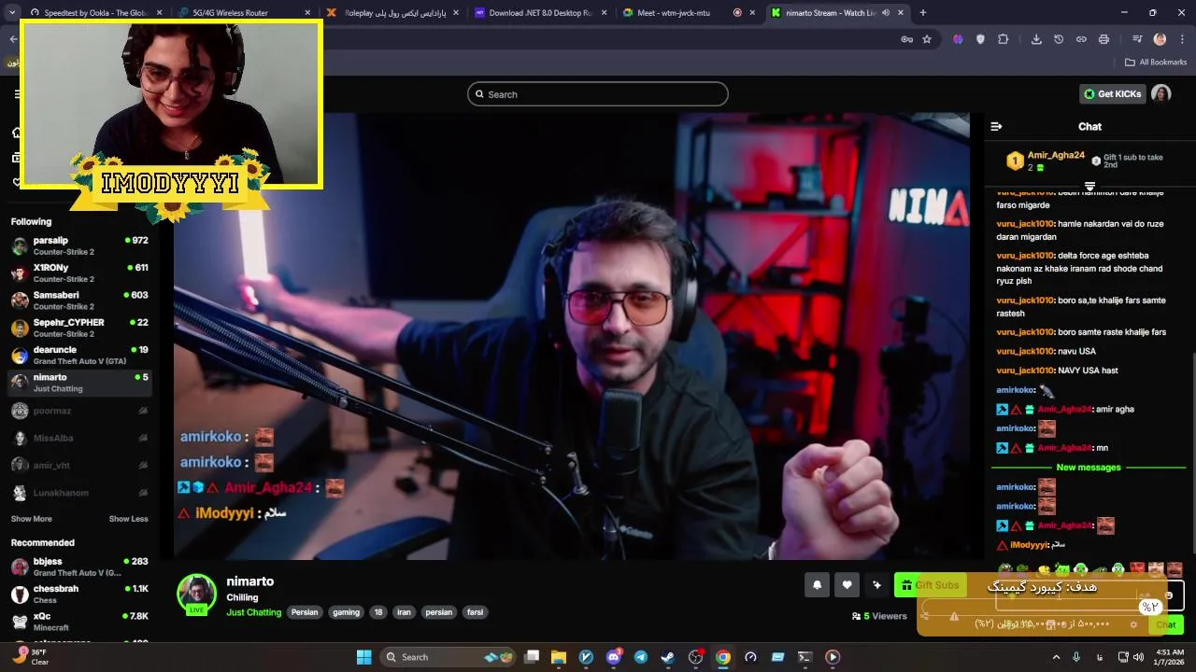Click the notification bell for nimarto
Image resolution: width=1196 pixels, height=672 pixels.
click(817, 585)
